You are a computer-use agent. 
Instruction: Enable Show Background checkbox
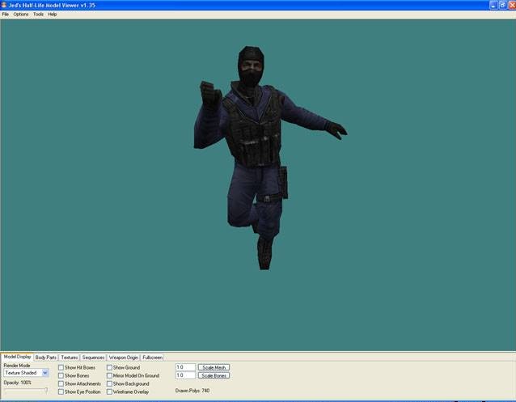point(109,384)
